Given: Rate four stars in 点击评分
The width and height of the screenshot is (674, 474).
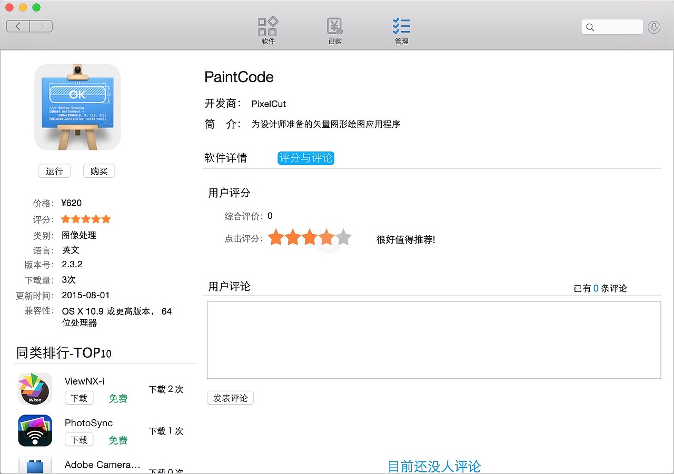Looking at the screenshot, I should 326,237.
